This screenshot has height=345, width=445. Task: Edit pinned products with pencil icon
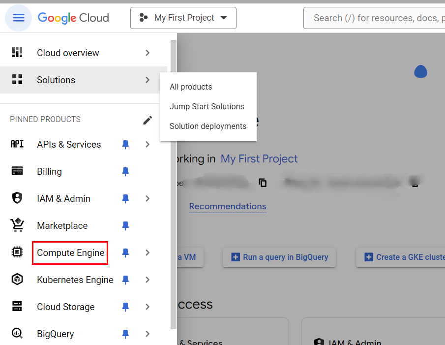(x=148, y=120)
